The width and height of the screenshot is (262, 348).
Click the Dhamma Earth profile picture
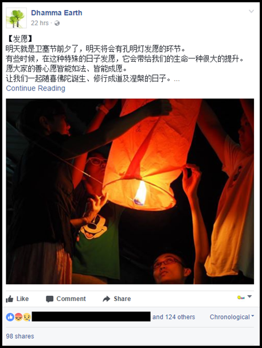pos(16,18)
